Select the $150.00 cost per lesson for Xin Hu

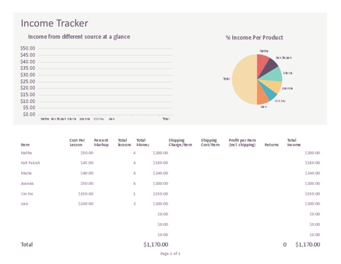[x=86, y=194]
